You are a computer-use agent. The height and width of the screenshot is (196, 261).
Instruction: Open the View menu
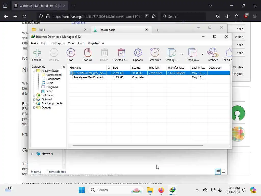pyautogui.click(x=71, y=43)
